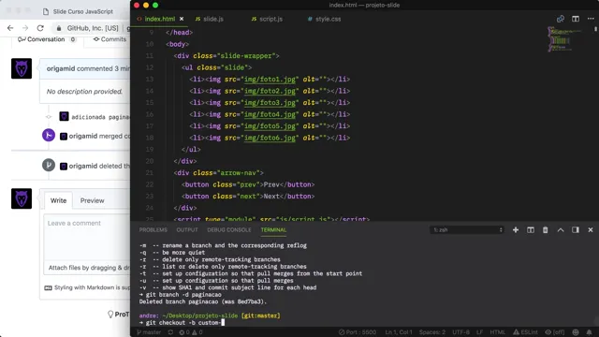Screen dimensions: 599x337
Task: Kill the terminal with the trash icon
Action: [x=545, y=229]
